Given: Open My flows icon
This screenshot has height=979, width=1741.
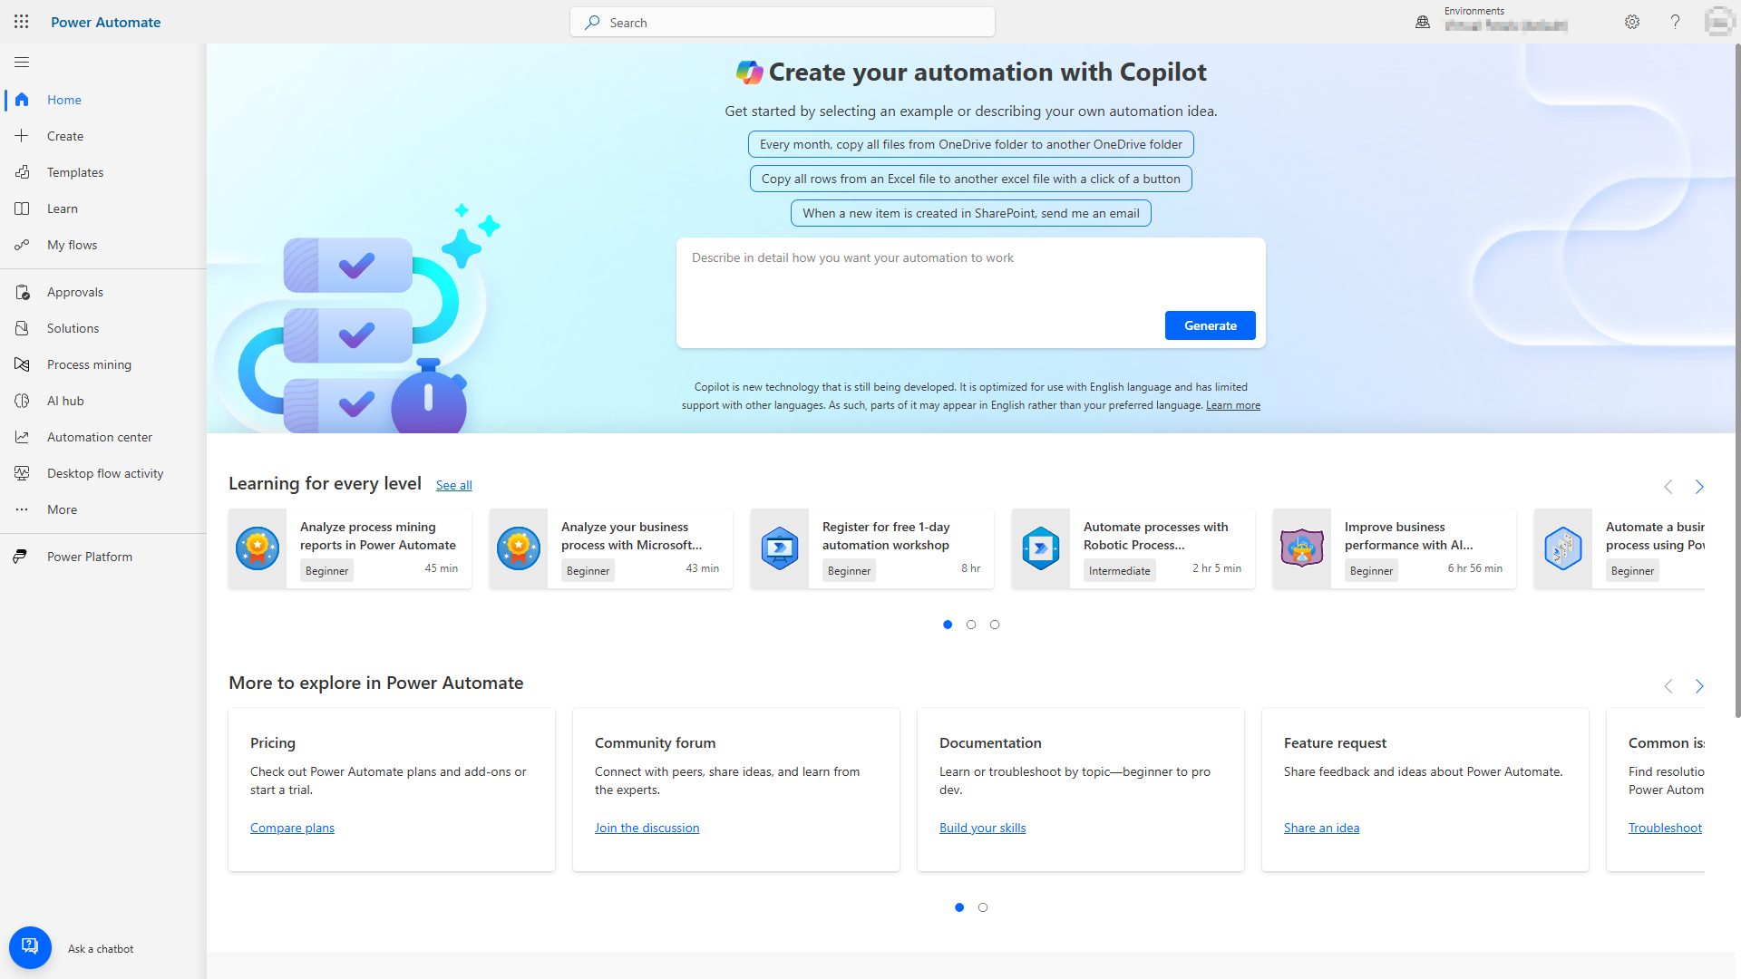Looking at the screenshot, I should point(22,245).
